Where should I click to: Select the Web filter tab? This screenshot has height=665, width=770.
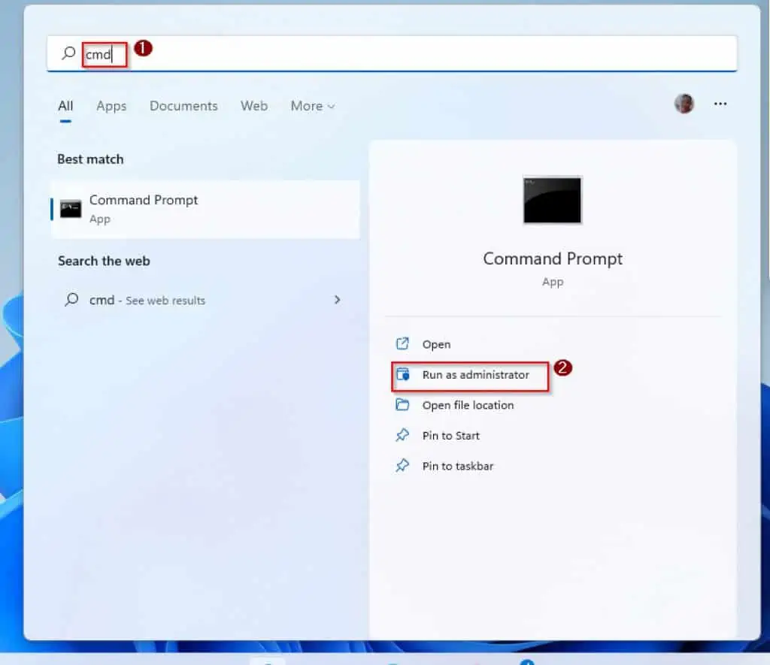[253, 106]
